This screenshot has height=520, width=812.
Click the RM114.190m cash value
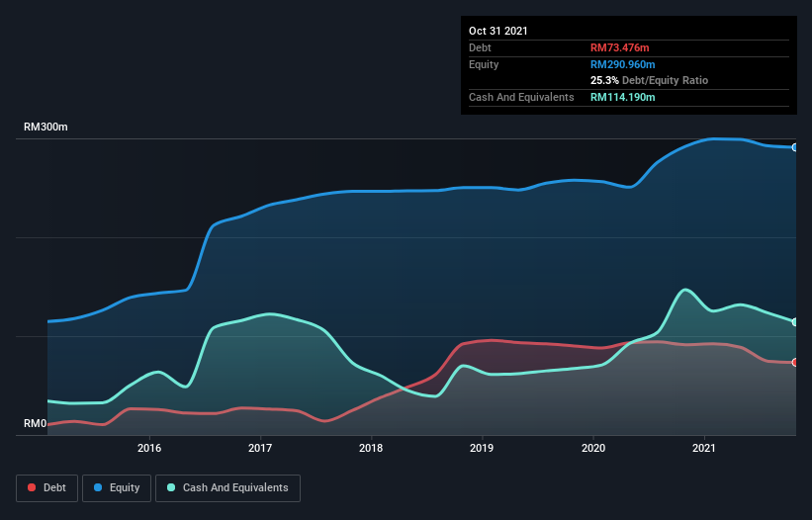point(622,97)
